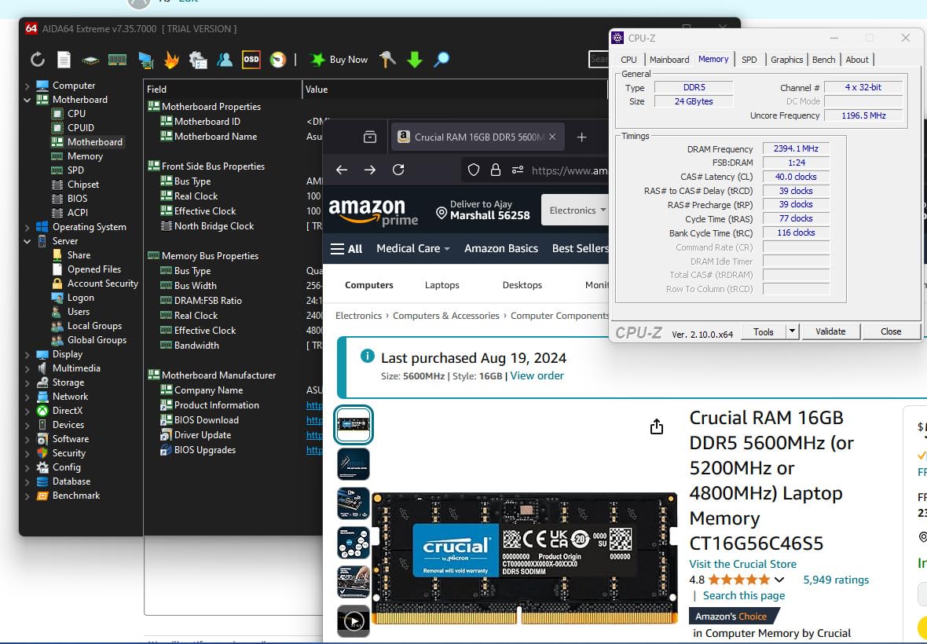This screenshot has height=644, width=927.
Task: Click the browser address bar URL
Action: click(569, 170)
